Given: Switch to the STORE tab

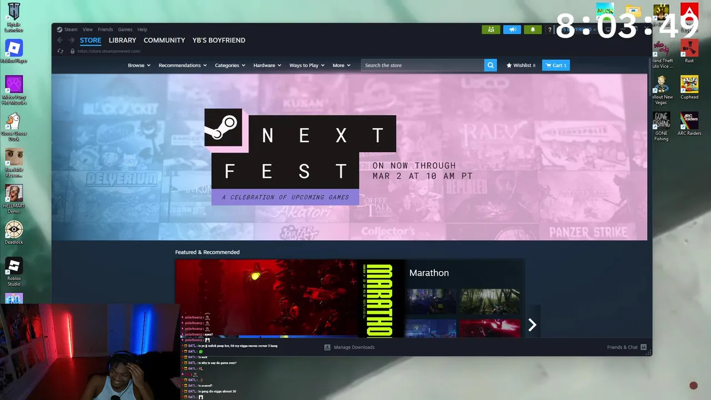Looking at the screenshot, I should (x=91, y=41).
